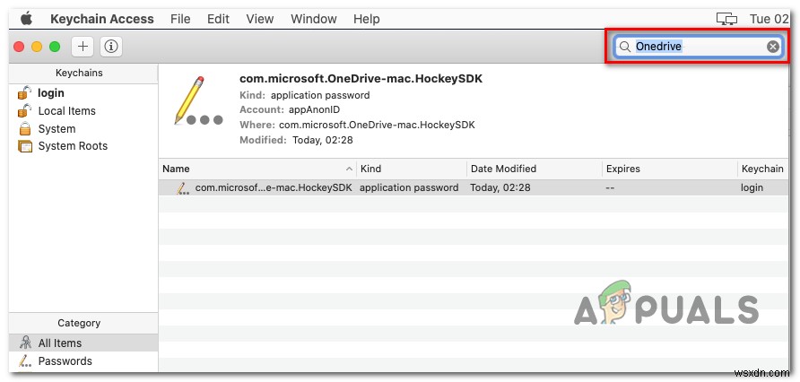The height and width of the screenshot is (382, 800).
Task: Click the large application password pencil icon
Action: point(198,101)
